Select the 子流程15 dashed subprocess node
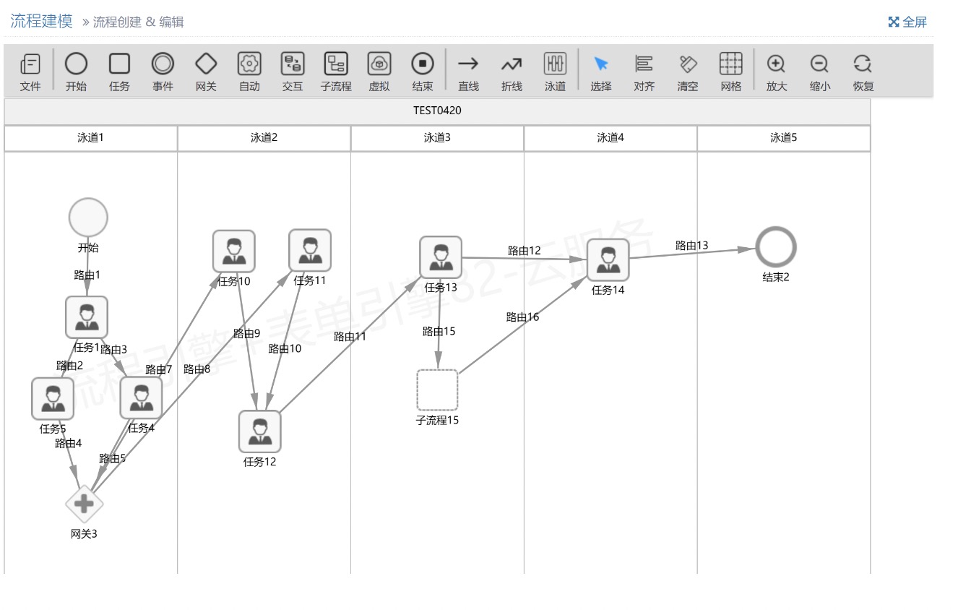This screenshot has height=610, width=958. (437, 390)
